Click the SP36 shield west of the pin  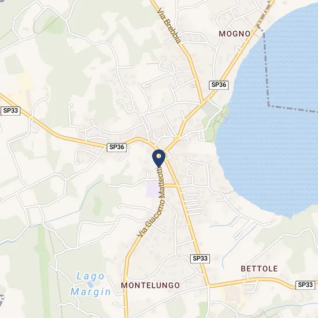117,147
